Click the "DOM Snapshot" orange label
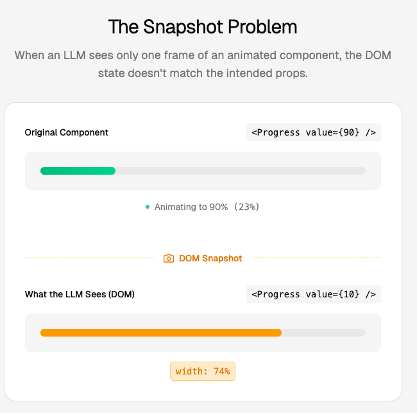 (210, 258)
